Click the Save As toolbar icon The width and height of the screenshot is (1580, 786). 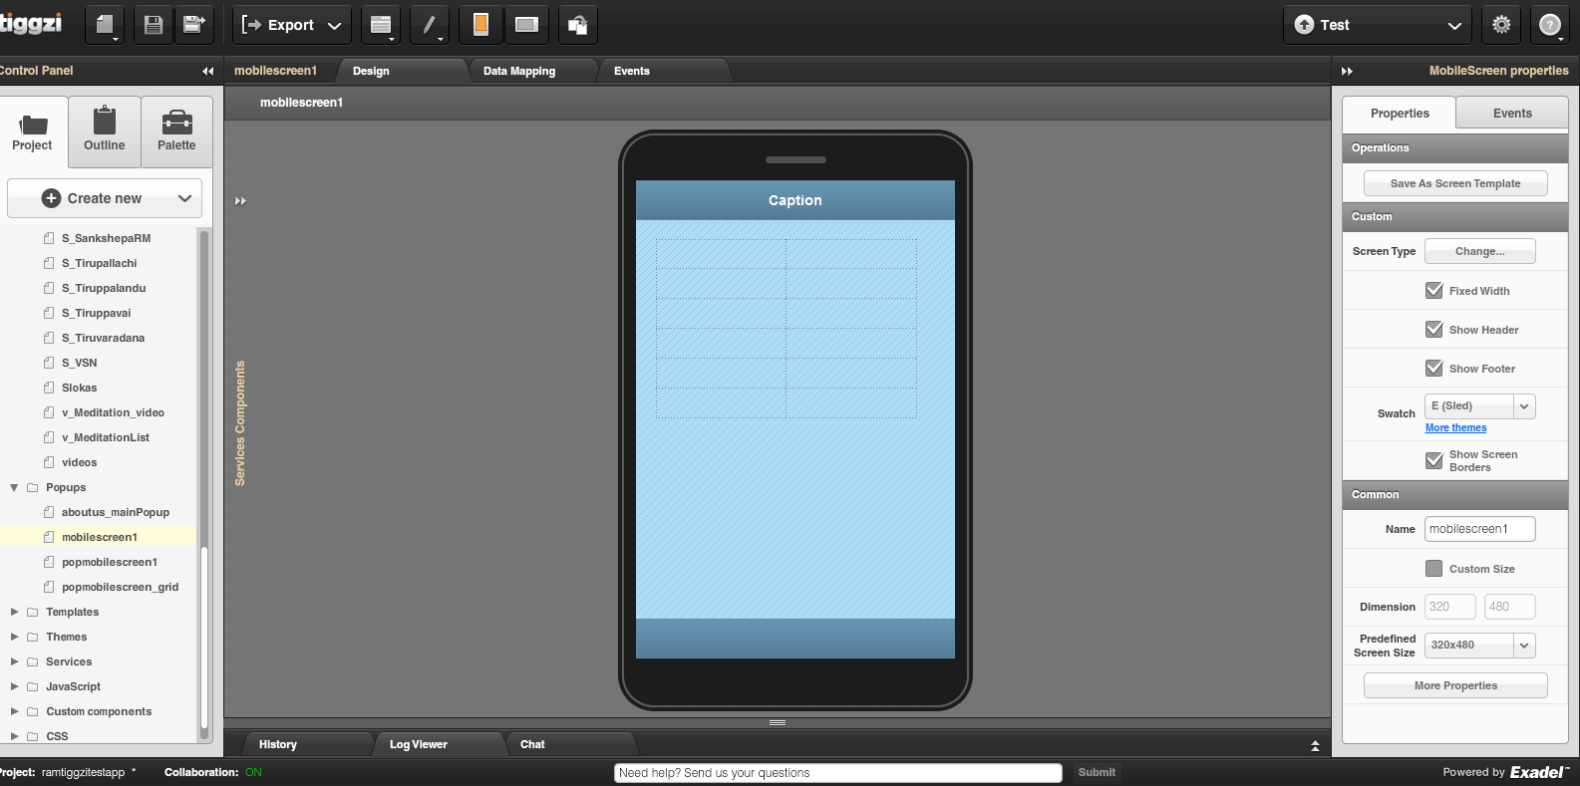point(194,25)
